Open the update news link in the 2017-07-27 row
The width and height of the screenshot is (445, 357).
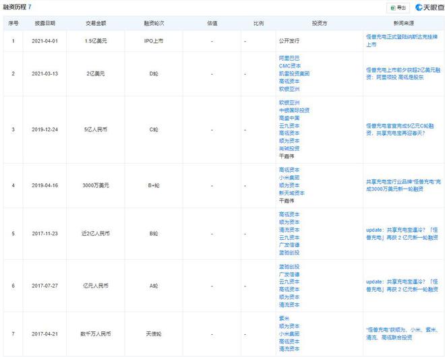click(402, 286)
